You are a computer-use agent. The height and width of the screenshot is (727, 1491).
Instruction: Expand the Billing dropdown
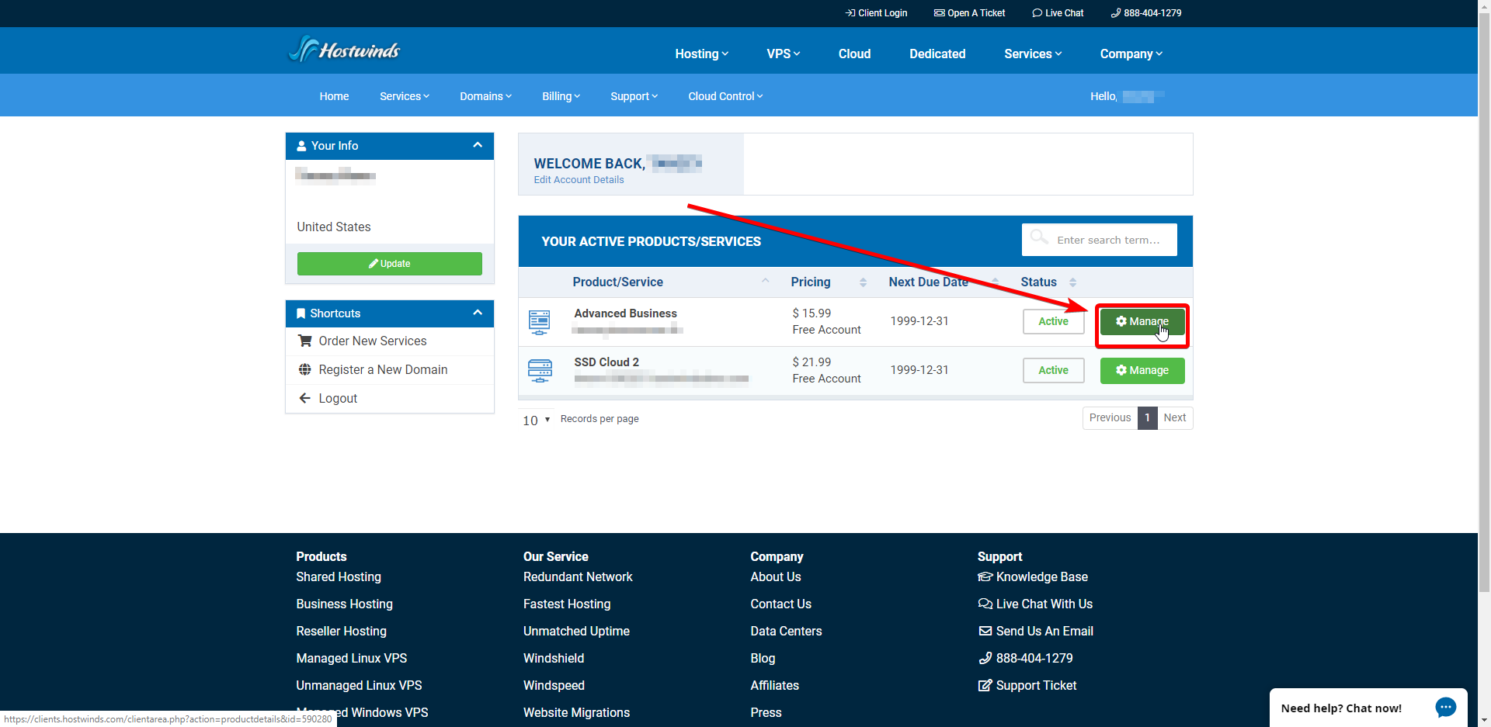point(561,96)
